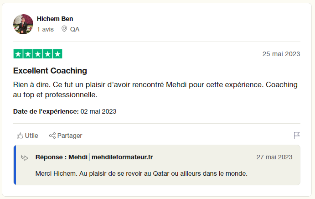Screen dimensions: 315x199
Task: Click the "1 avis" review count
Action: click(x=45, y=29)
